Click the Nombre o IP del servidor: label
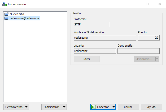This screenshot has width=166, height=112. tap(90, 32)
